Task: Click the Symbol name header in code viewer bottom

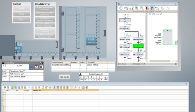Action: pyautogui.click(x=125, y=64)
